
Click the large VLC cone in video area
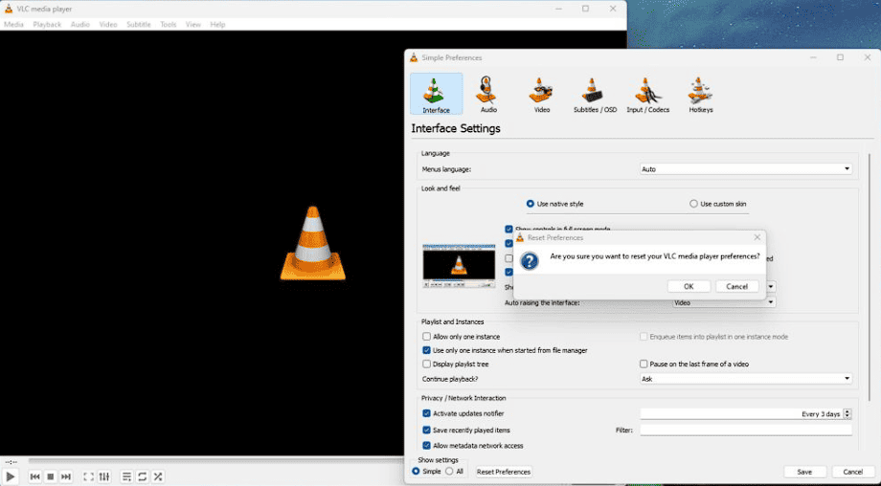click(313, 243)
